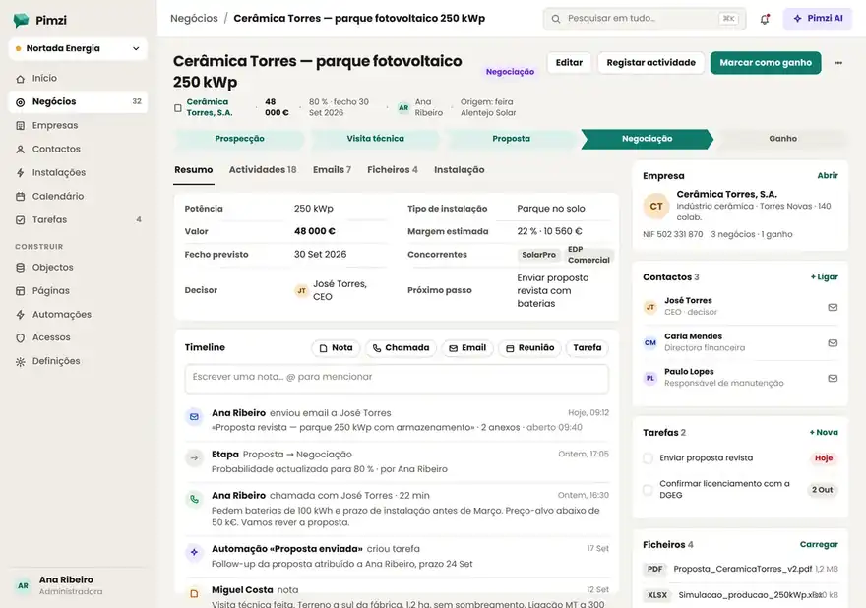
Task: Click the Editar button
Action: [x=569, y=63]
